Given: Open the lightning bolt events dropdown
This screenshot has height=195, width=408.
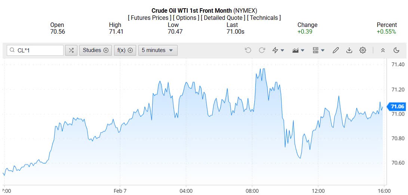Looking at the screenshot, I should click(x=278, y=50).
